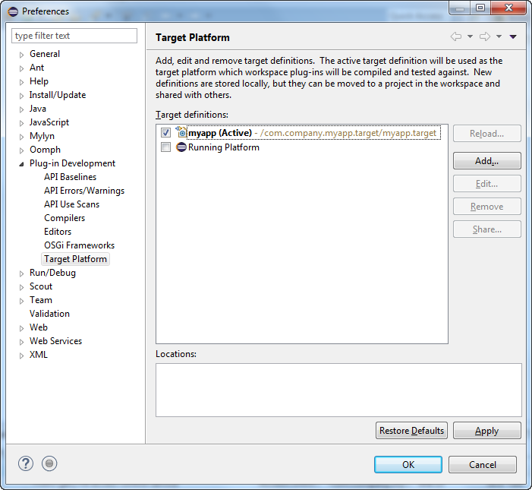This screenshot has width=532, height=490.
Task: Expand the Install/Update node
Action: [x=21, y=96]
